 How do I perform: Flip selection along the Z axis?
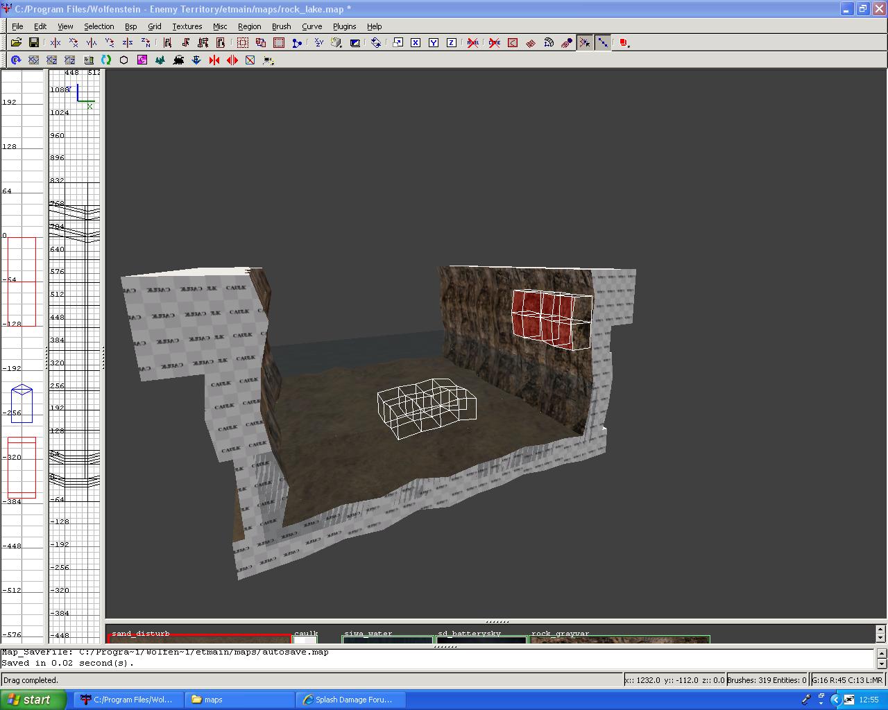(x=128, y=43)
